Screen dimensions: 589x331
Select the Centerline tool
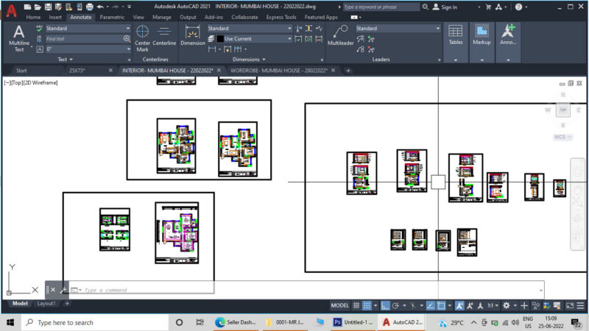point(164,36)
